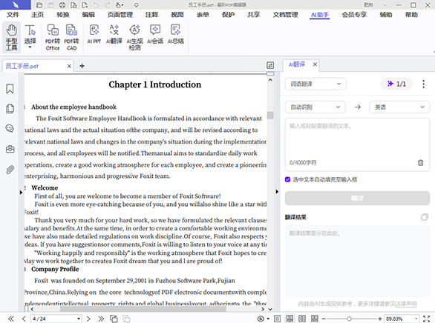435x323 pixels.
Task: Open the PDF转Office converter
Action: (53, 37)
